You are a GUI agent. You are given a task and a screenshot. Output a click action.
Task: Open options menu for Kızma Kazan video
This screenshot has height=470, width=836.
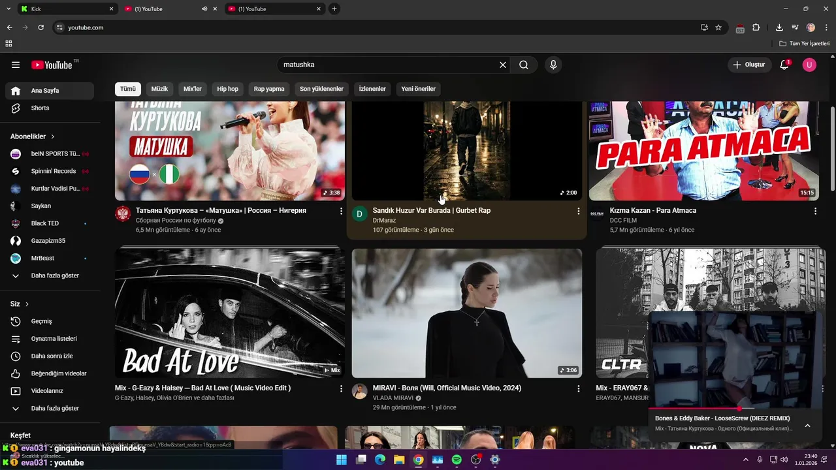[815, 211]
